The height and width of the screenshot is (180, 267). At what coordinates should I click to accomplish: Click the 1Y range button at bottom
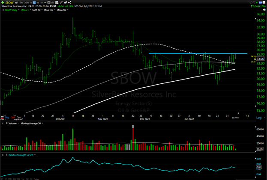pos(6,179)
